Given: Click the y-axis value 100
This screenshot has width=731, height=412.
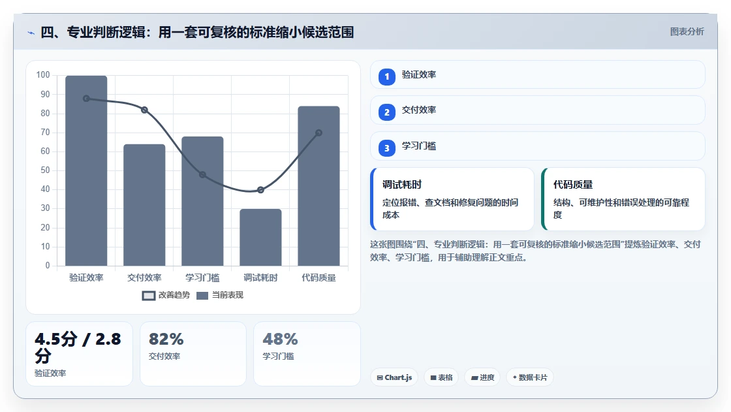Looking at the screenshot, I should pyautogui.click(x=43, y=74).
